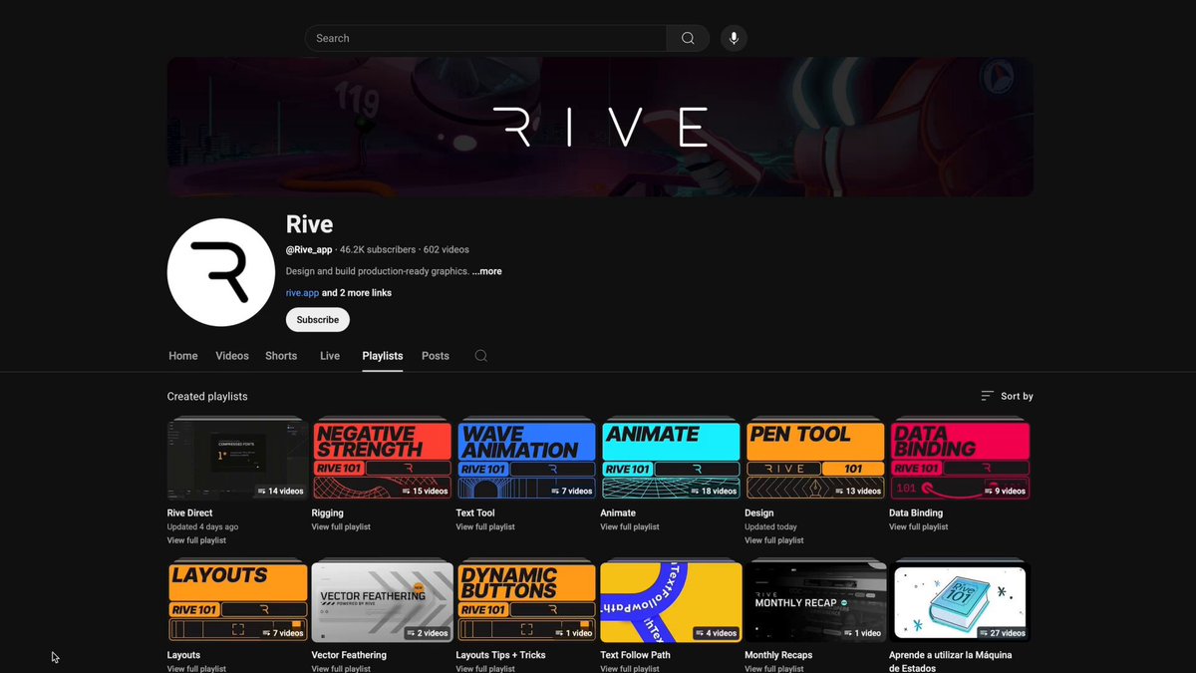View full playlist for Rigging
The image size is (1196, 673).
[341, 526]
